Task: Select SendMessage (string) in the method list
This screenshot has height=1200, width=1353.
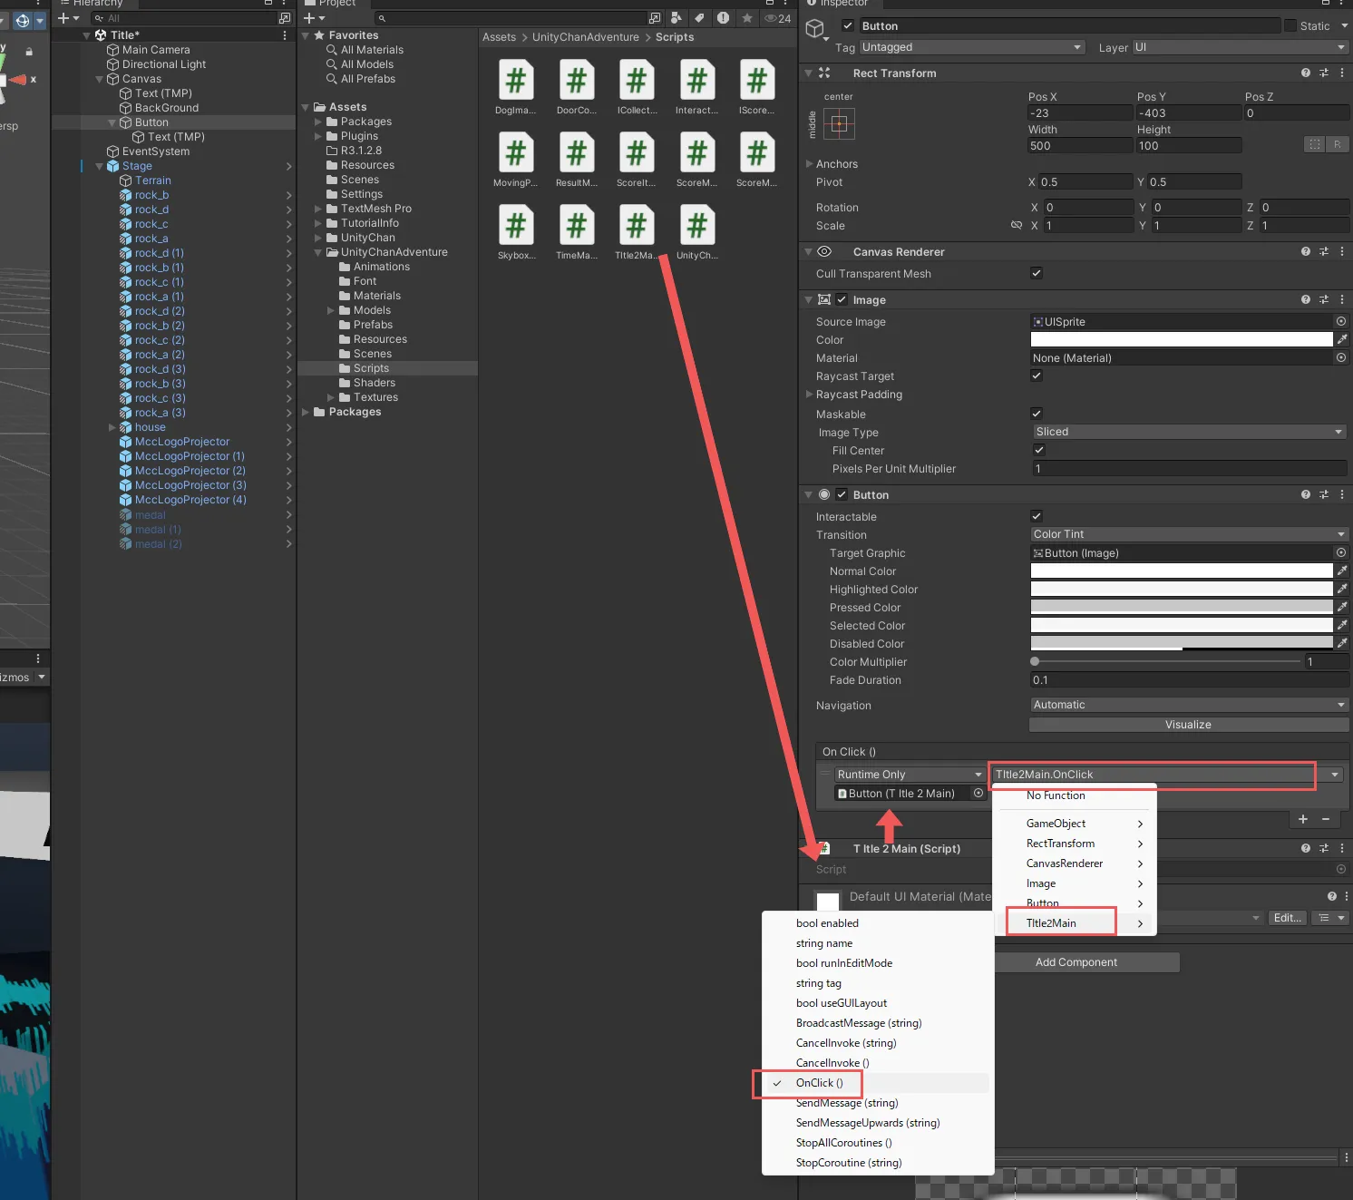Action: coord(846,1103)
